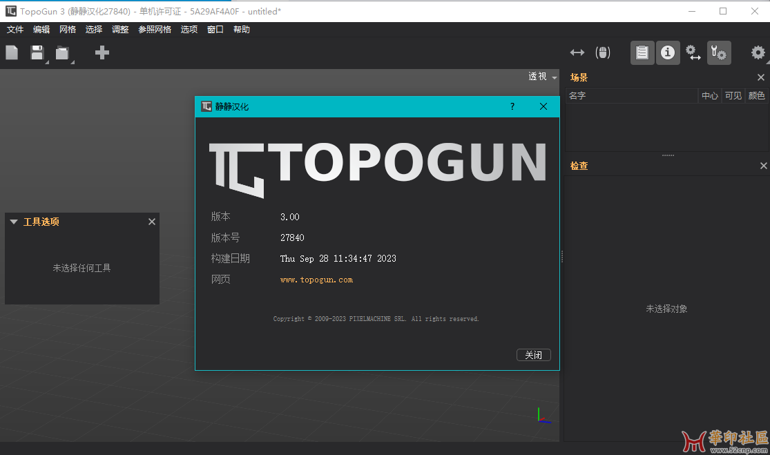Open settings with the large gear icon
Screen dimensions: 770x455
pos(758,52)
